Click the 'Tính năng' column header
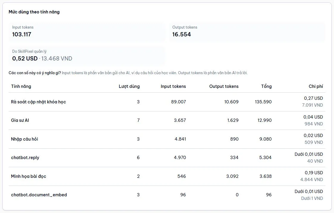Viewport: 334px width, 213px height. (x=21, y=86)
